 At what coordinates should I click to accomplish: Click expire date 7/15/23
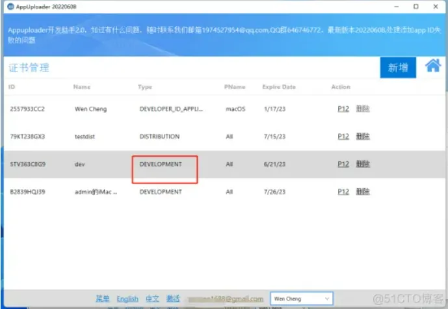(274, 137)
